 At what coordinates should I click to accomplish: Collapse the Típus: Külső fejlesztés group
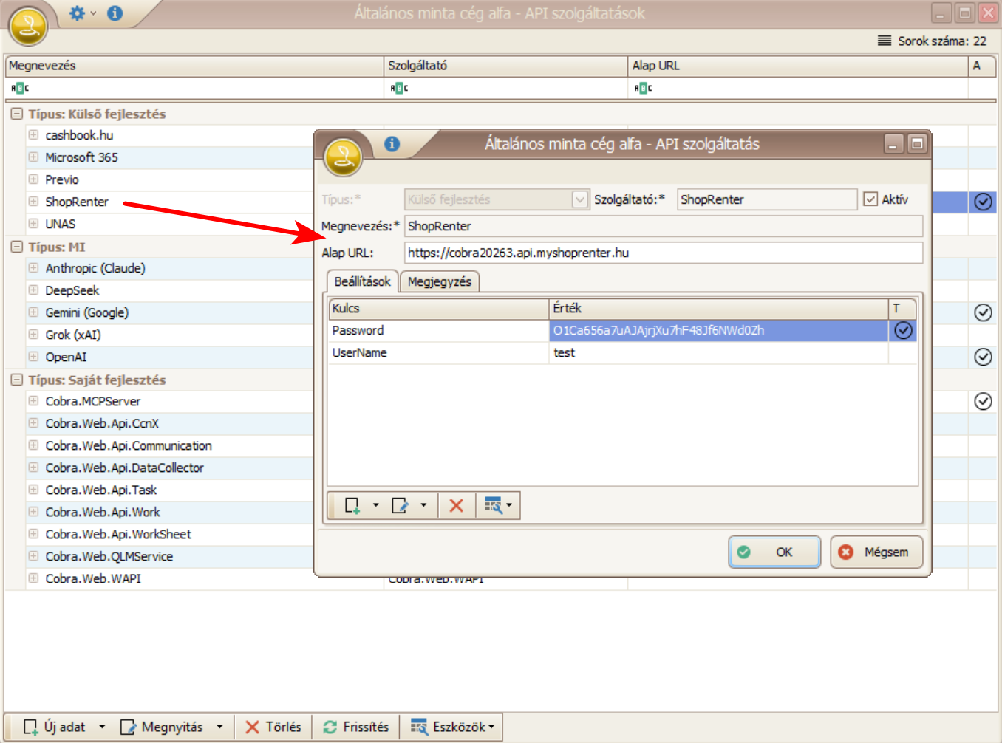click(17, 114)
